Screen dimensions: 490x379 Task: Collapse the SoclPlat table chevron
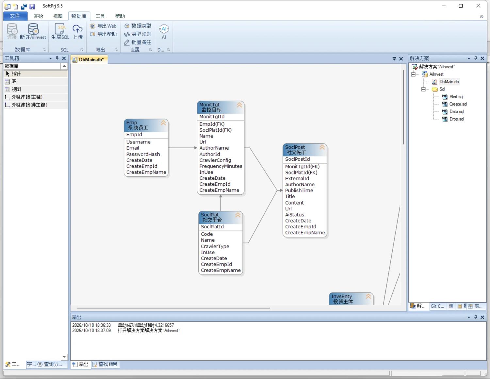238,215
